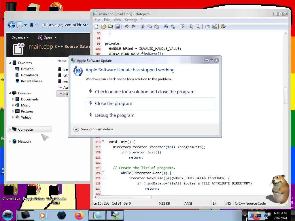Screen dimensions: 295x221
Task: Select Downloads in Explorer Favorites
Action: click(29, 75)
